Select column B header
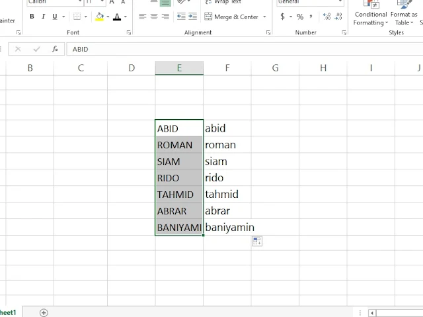 pos(30,68)
